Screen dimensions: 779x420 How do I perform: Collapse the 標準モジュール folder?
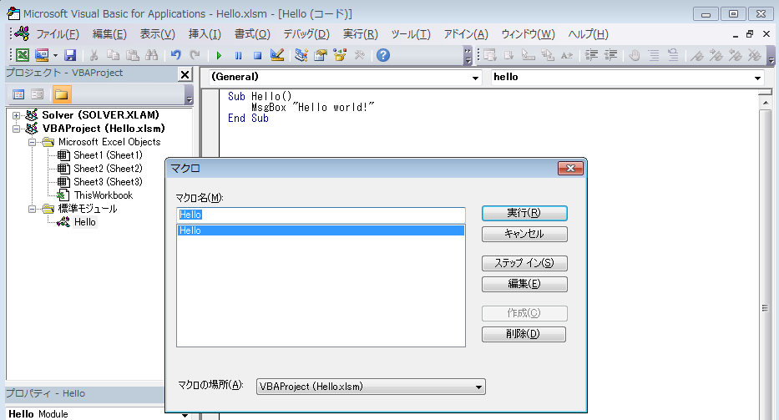tap(32, 210)
